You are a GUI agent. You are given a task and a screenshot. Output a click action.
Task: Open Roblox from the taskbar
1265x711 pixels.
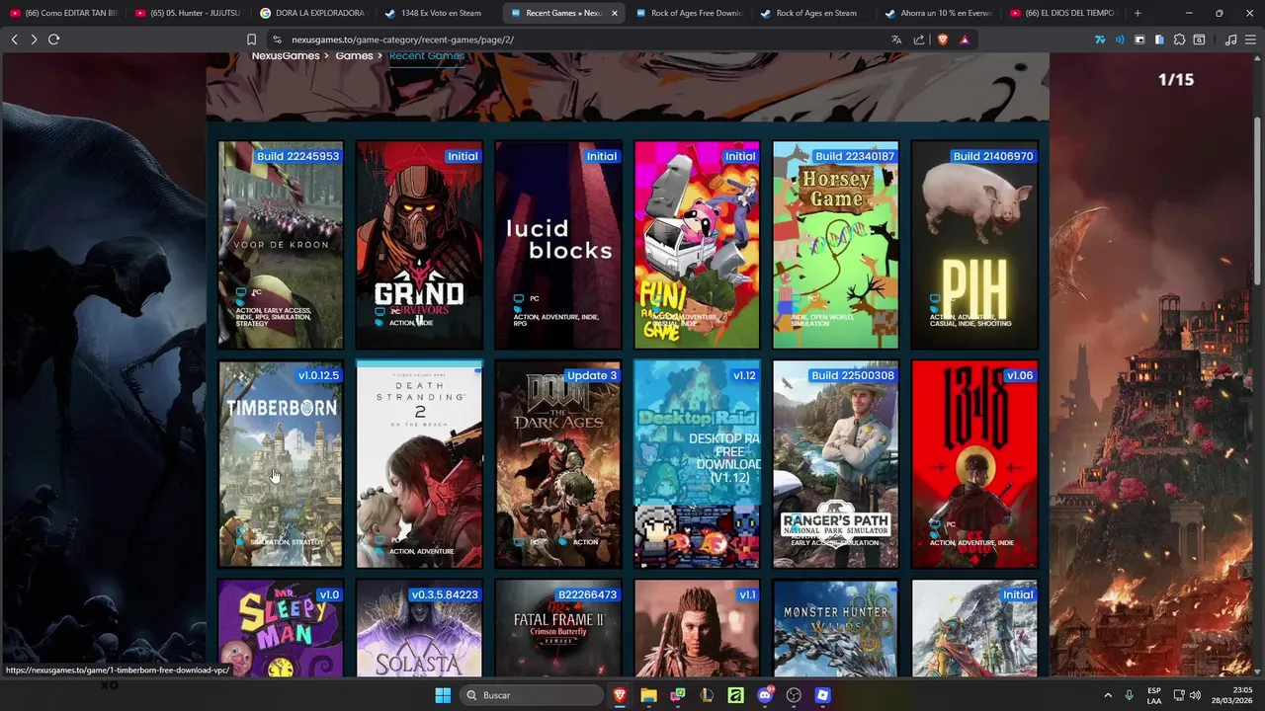click(822, 695)
